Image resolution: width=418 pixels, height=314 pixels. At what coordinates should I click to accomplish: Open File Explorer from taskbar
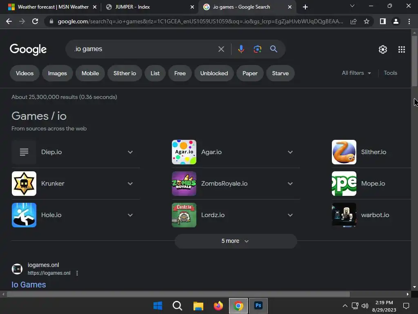coord(198,306)
